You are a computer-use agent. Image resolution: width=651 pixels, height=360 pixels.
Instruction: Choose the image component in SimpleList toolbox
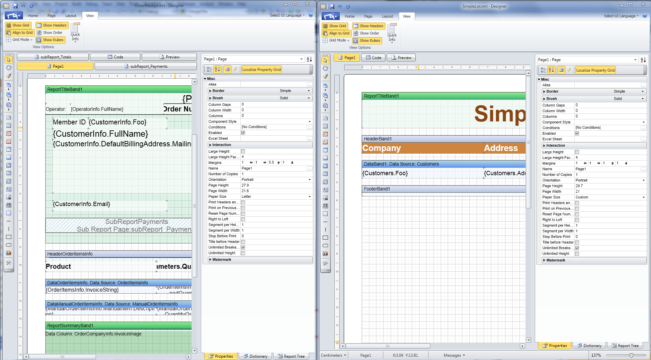point(325,198)
